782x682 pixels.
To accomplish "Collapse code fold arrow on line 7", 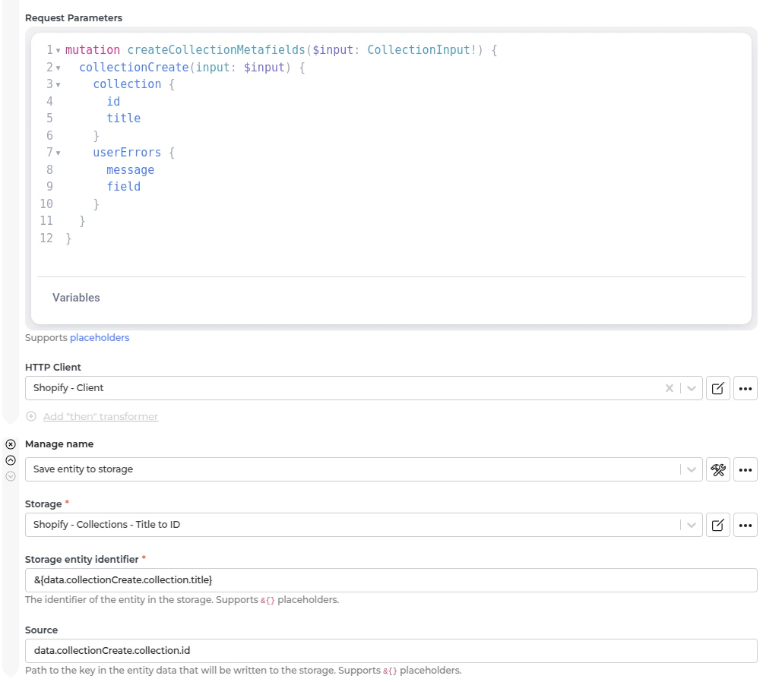I will click(58, 153).
